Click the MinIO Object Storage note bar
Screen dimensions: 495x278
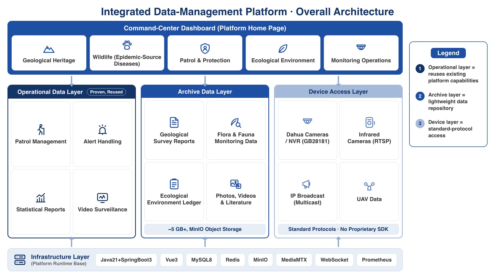pyautogui.click(x=205, y=229)
